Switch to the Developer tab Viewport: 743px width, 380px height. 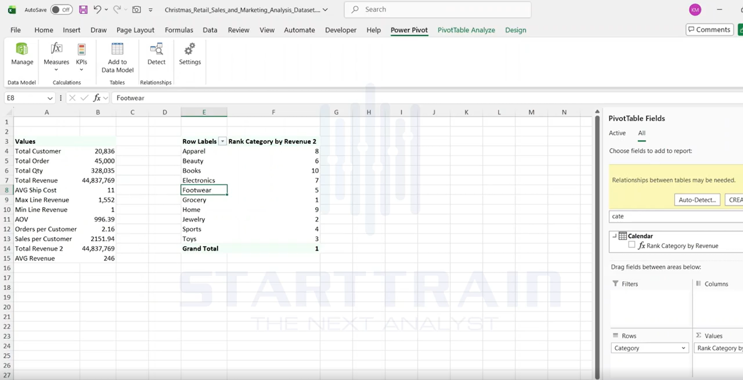tap(341, 30)
